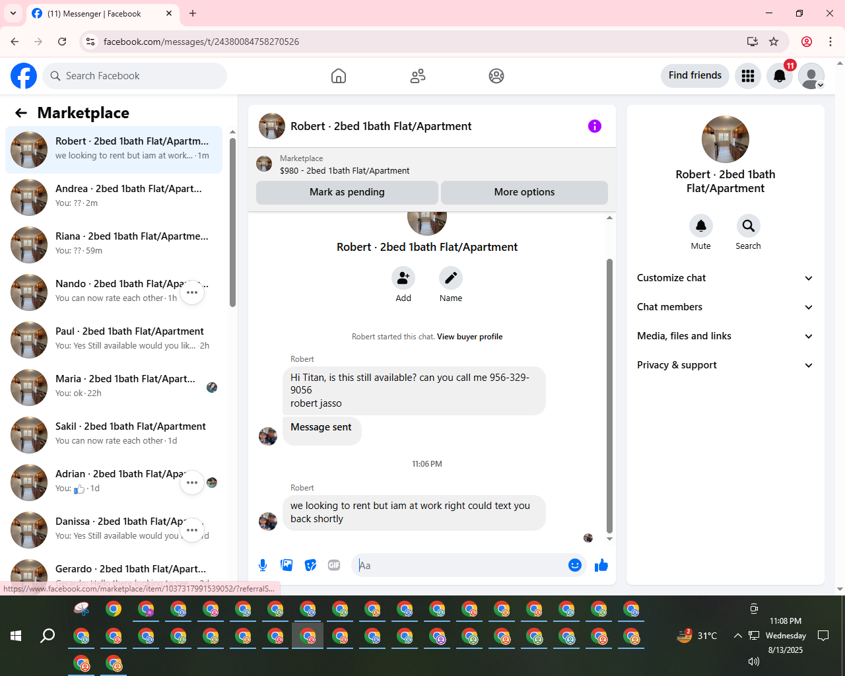
Task: Expand the Chat members section
Action: [726, 307]
